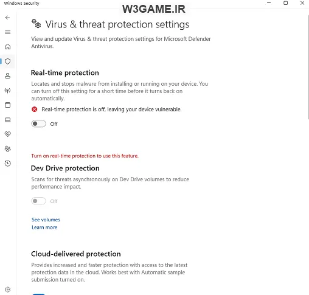
Task: Select Virus & threat protection shield icon
Action: [x=7, y=61]
